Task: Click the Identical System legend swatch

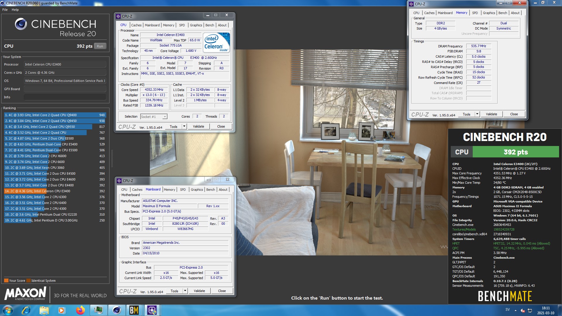Action: coord(28,281)
